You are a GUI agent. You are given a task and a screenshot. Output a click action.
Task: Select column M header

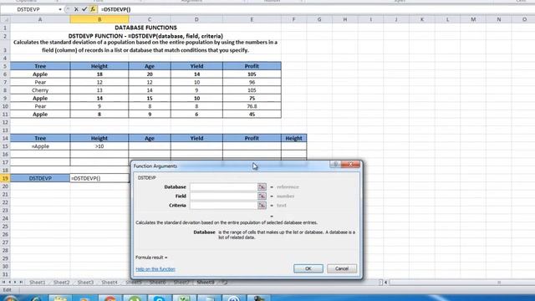click(473, 19)
